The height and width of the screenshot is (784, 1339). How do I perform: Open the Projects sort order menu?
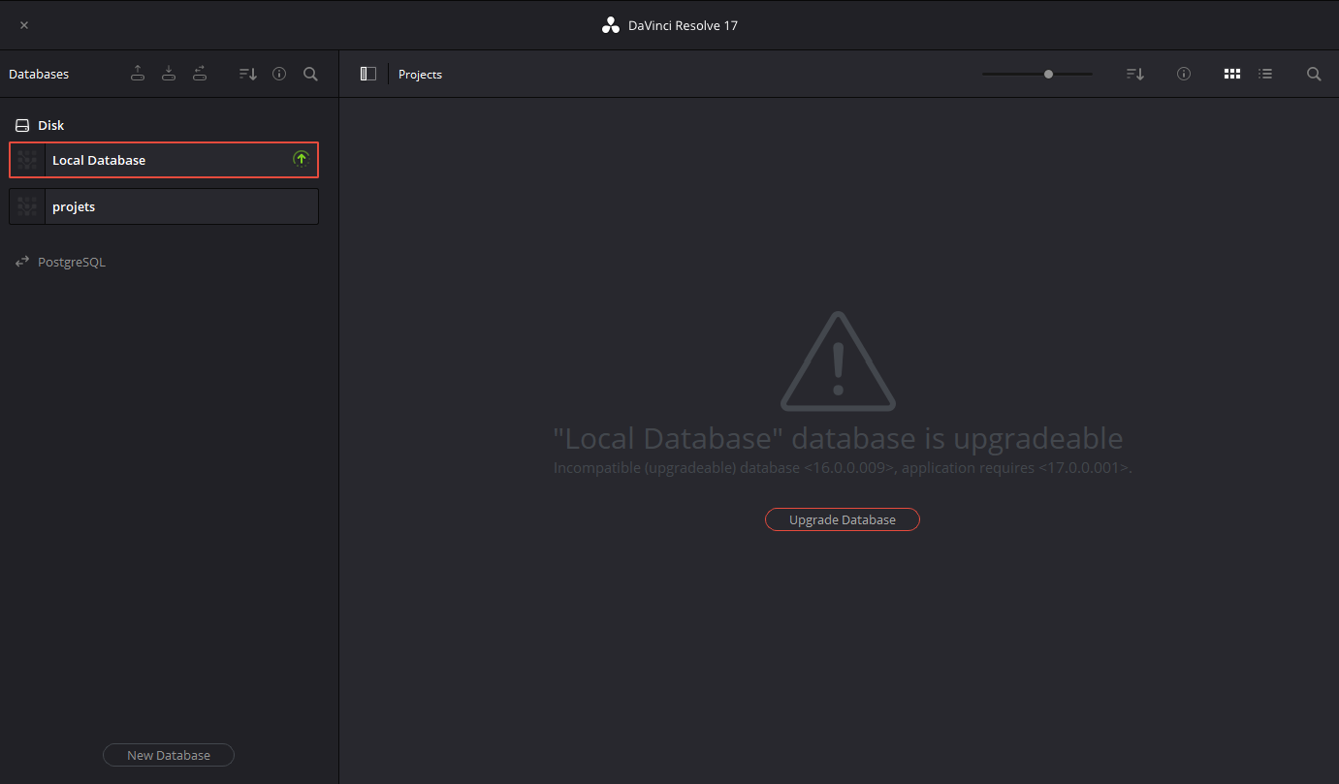point(1135,74)
